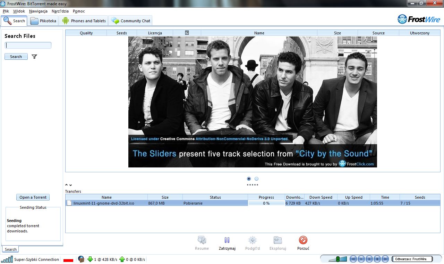Click previous track in media player
This screenshot has width=444, height=264.
tap(353, 259)
